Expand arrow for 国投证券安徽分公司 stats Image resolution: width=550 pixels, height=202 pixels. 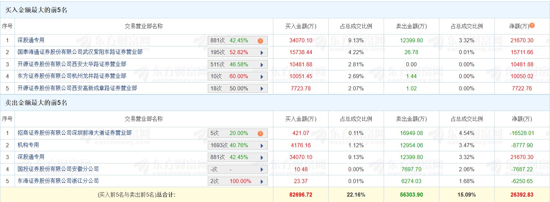click(262, 170)
